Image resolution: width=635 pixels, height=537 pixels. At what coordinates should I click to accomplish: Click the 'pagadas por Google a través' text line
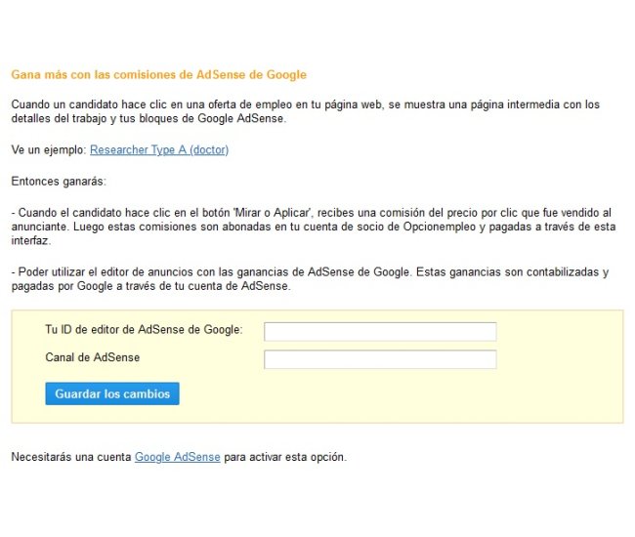(x=147, y=287)
